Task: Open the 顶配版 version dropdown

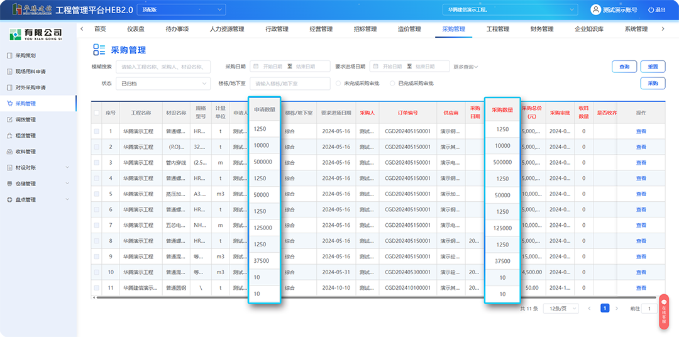Action: (x=181, y=9)
